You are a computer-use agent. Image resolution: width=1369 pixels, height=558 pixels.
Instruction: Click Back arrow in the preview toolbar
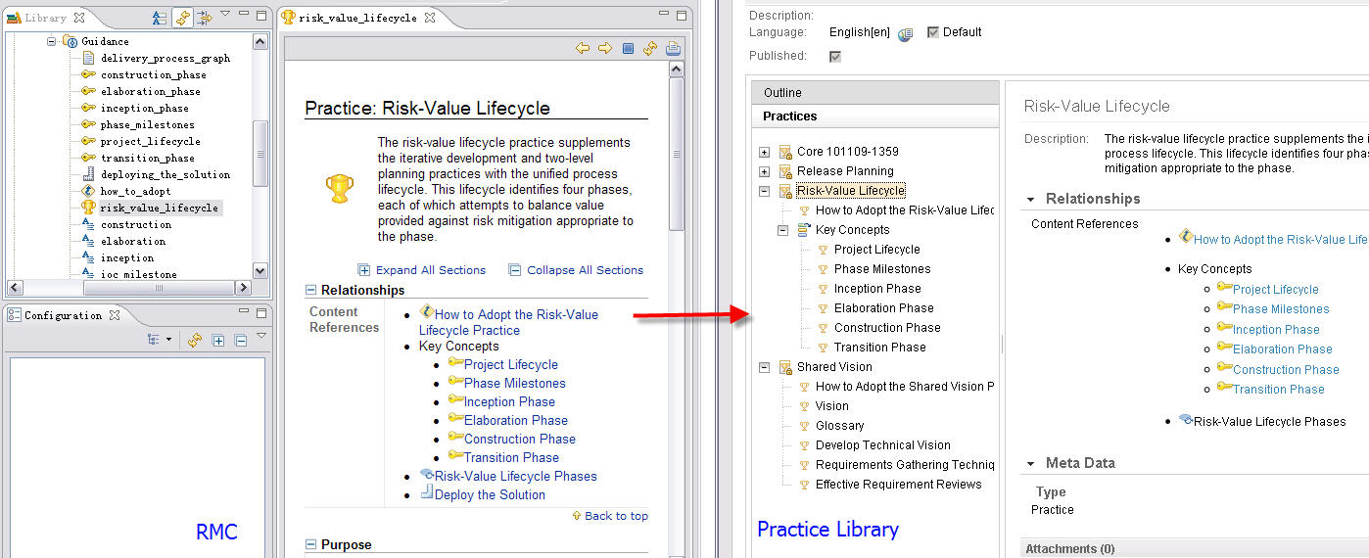tap(583, 48)
